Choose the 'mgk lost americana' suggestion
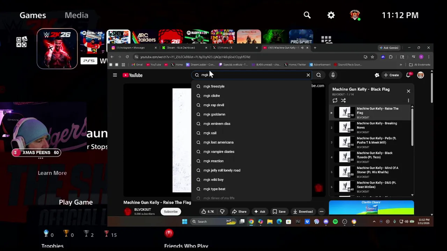The height and width of the screenshot is (251, 447). pyautogui.click(x=251, y=142)
